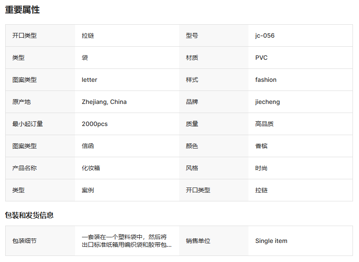Viewport: 359px width, 262px height.
Task: Click the brand value jiecheng
Action: click(x=267, y=102)
